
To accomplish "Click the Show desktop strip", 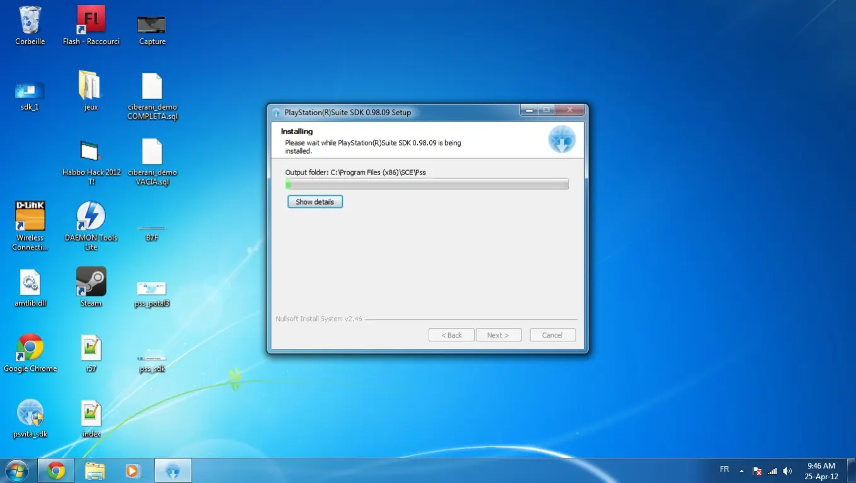I will (x=852, y=471).
